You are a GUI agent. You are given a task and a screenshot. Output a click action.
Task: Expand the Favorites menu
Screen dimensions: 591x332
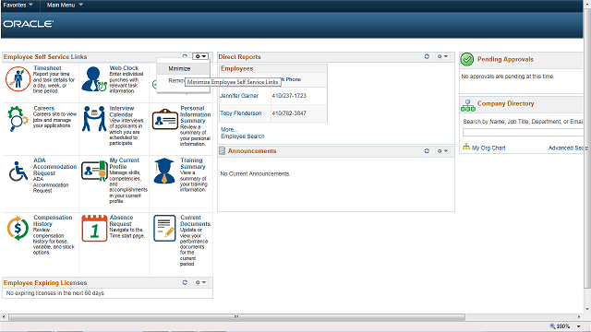click(x=18, y=5)
